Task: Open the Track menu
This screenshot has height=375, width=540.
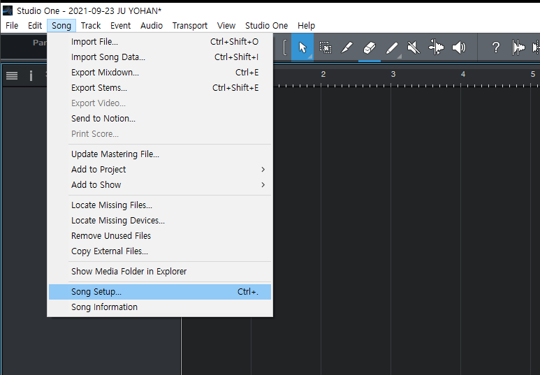Action: 91,25
